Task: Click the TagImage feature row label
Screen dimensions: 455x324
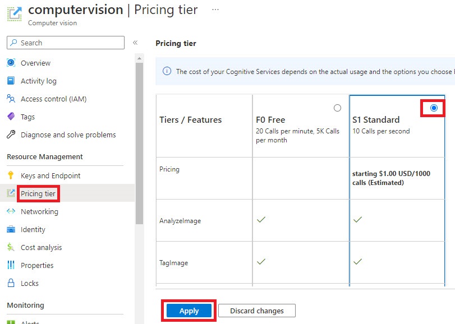Action: [x=173, y=263]
